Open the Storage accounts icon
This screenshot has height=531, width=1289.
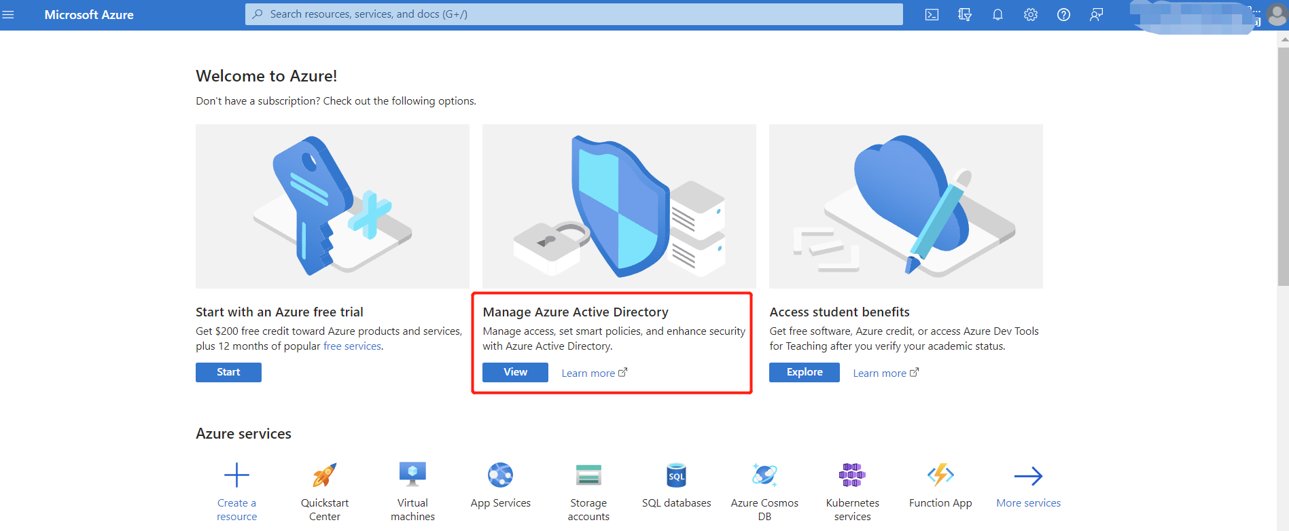[x=588, y=475]
